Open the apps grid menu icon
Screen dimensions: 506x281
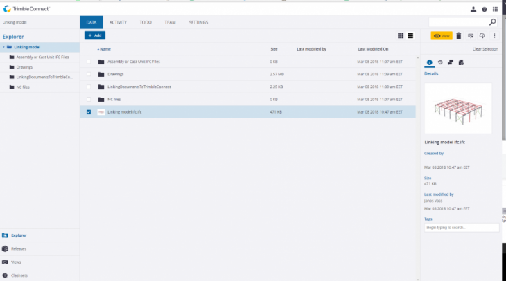pyautogui.click(x=495, y=10)
